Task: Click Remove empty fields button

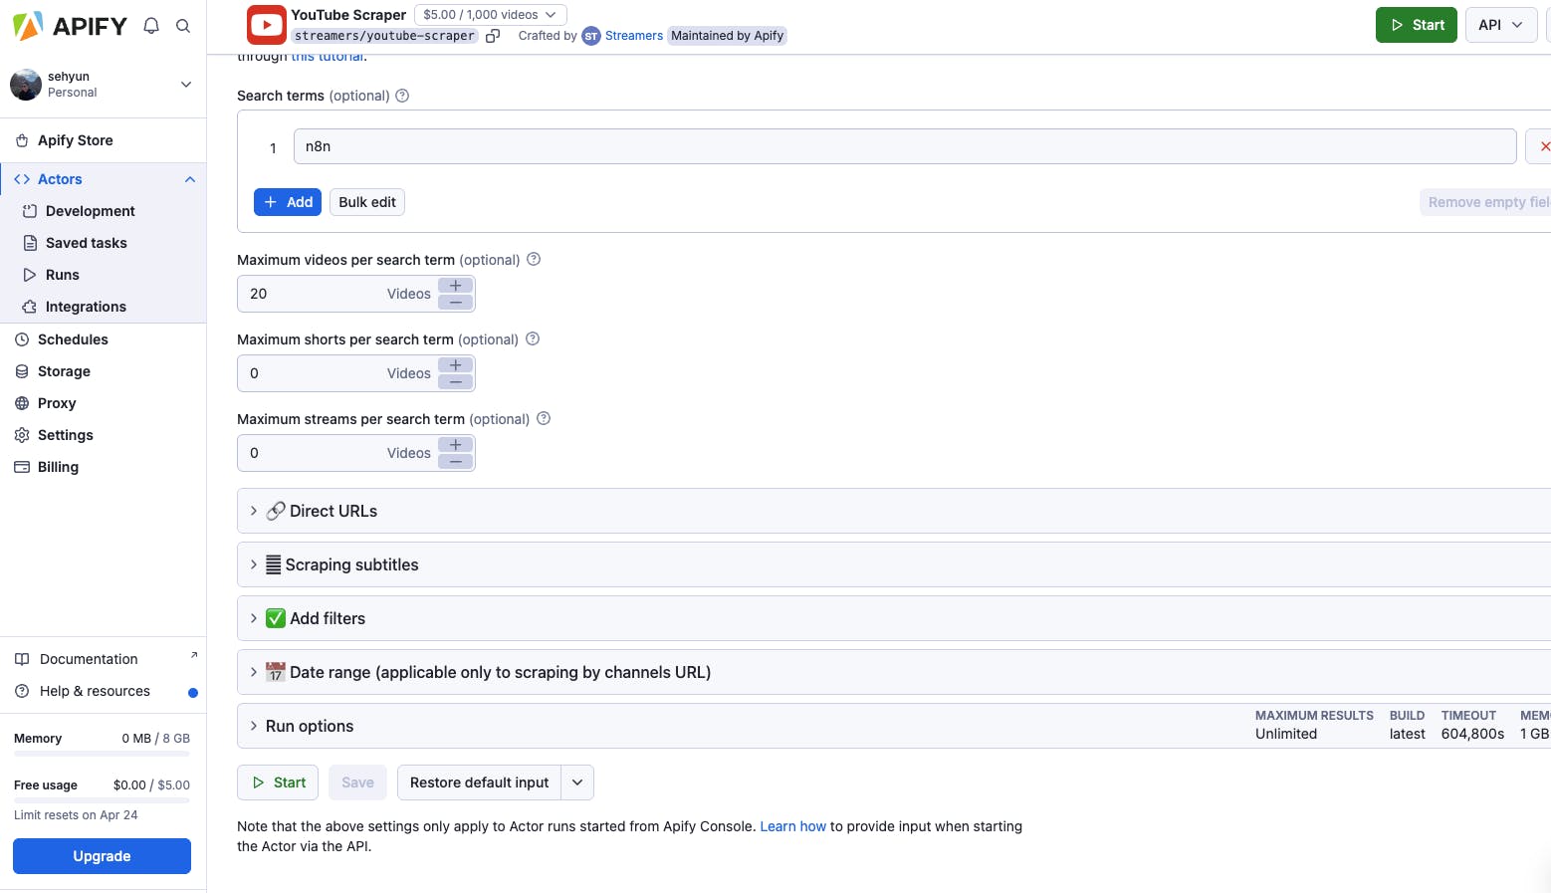Action: (1485, 202)
